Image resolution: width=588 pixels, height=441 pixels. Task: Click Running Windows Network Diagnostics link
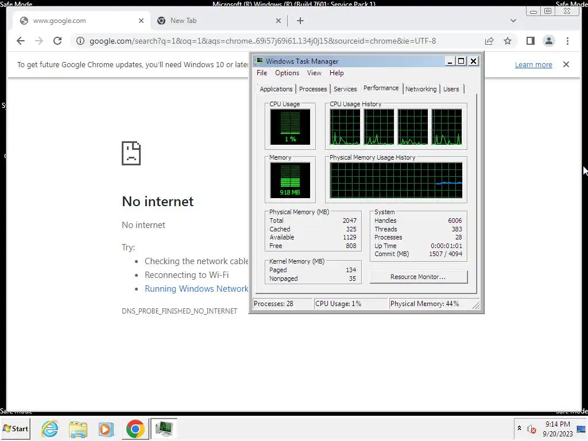coord(196,289)
